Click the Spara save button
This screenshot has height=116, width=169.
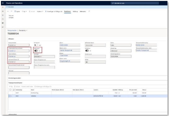(17, 11)
